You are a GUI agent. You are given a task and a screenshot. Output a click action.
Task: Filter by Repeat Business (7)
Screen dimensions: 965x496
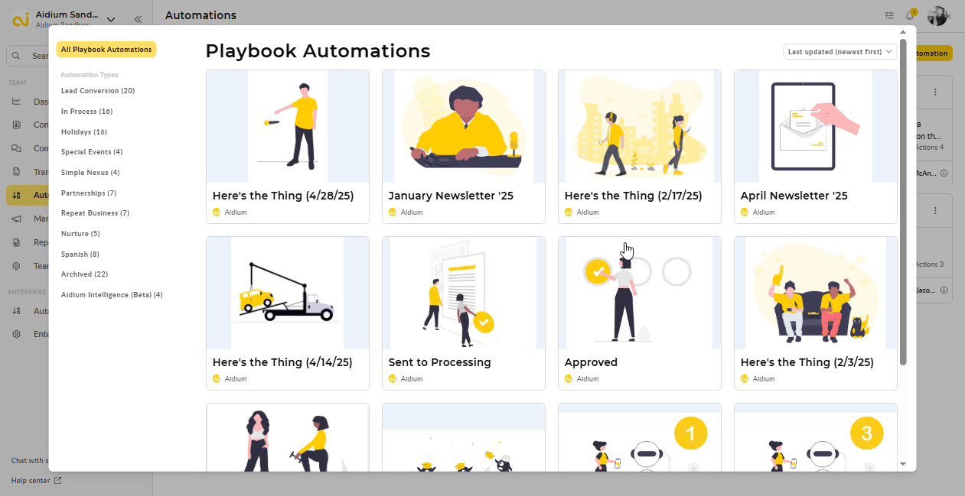coord(95,213)
